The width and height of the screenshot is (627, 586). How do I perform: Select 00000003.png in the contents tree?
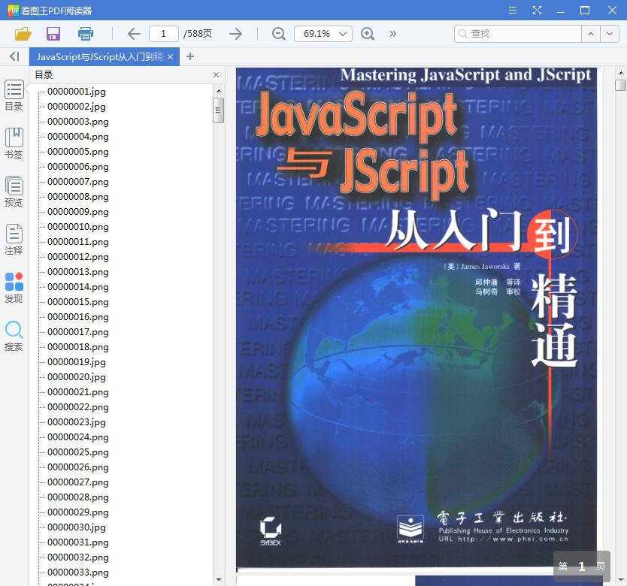tap(78, 122)
